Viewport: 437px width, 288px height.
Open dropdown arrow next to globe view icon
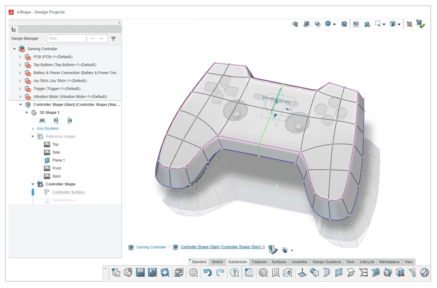click(x=334, y=24)
